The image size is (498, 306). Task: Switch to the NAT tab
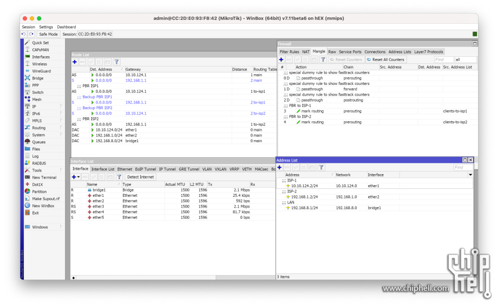306,52
